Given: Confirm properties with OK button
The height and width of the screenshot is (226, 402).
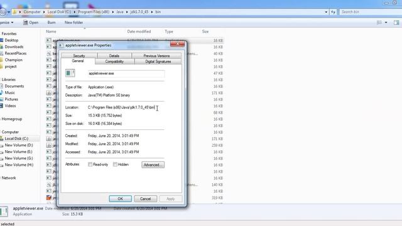Looking at the screenshot, I should (x=120, y=199).
